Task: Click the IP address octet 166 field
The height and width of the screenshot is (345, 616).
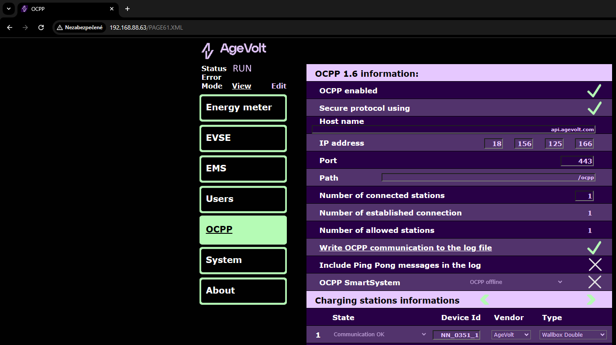Action: [585, 143]
